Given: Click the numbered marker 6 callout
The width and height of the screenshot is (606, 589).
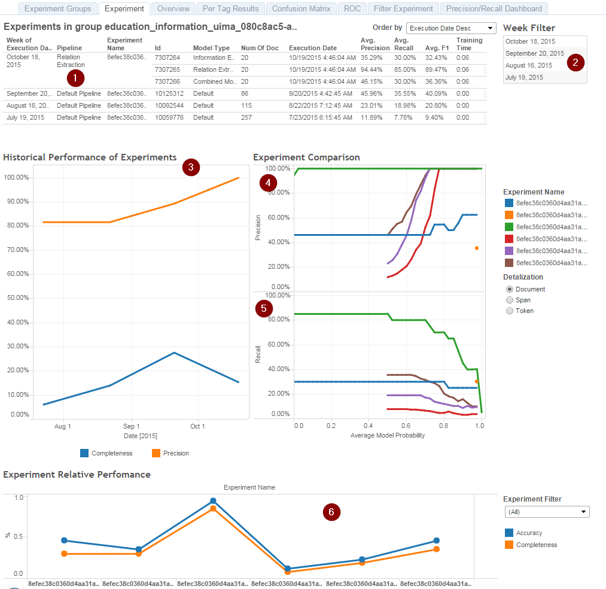Looking at the screenshot, I should [331, 512].
